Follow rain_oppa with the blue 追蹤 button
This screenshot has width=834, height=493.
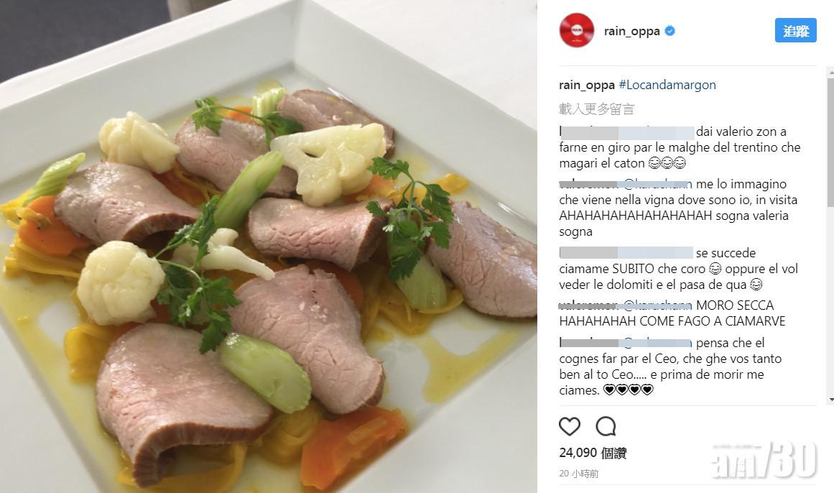(x=795, y=31)
